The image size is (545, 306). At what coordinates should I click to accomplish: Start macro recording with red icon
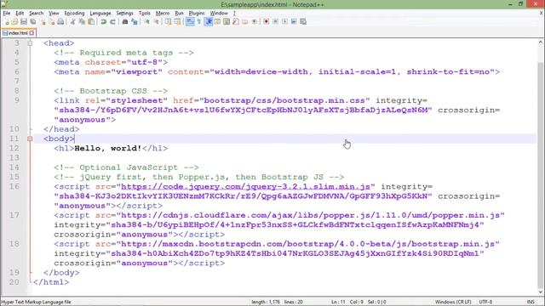point(267,21)
